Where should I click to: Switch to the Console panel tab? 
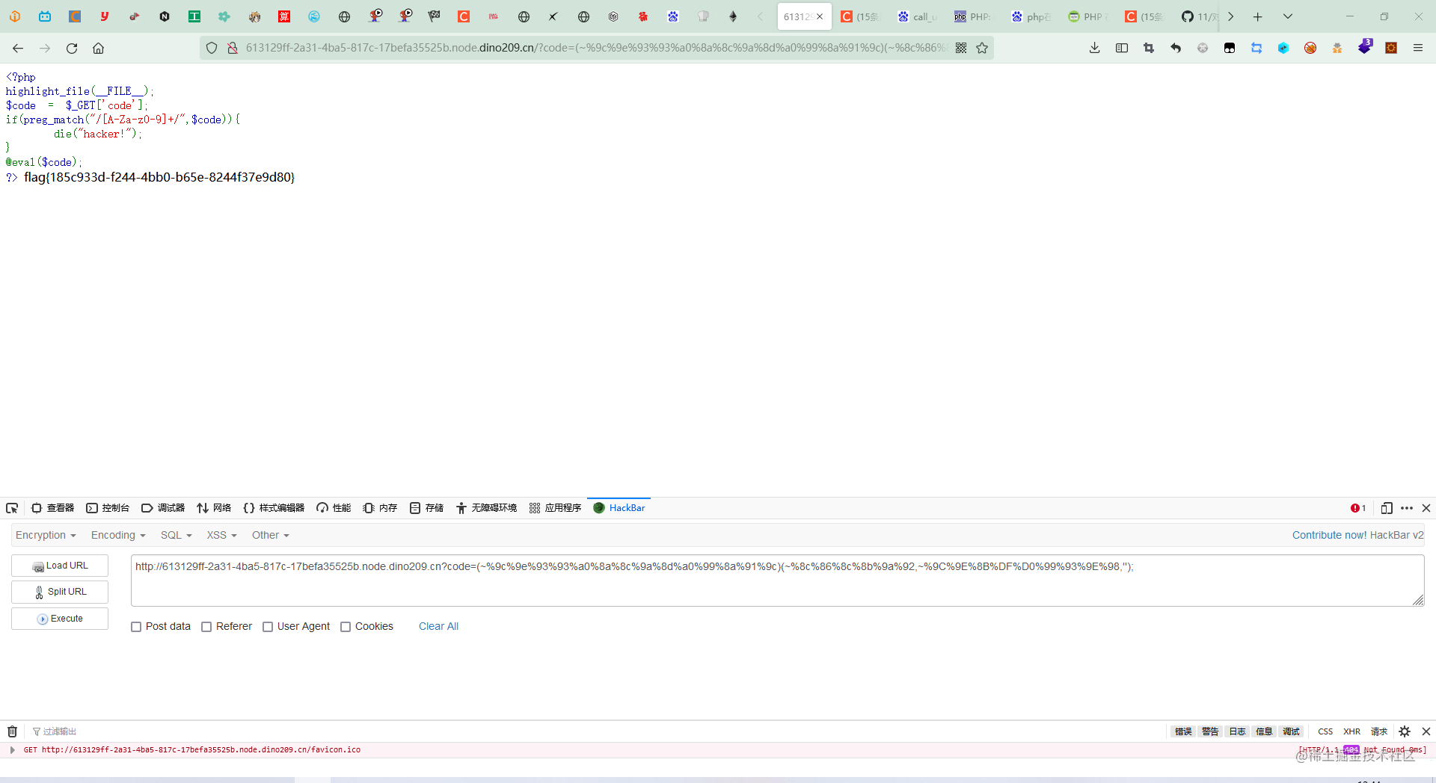(x=108, y=508)
